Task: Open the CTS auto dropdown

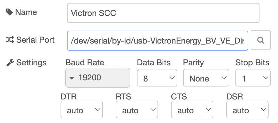Action: [192, 110]
